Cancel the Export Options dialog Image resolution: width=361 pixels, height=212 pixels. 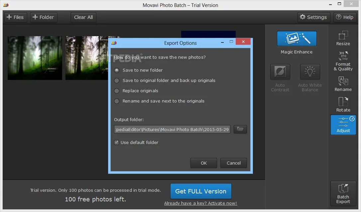pyautogui.click(x=234, y=163)
